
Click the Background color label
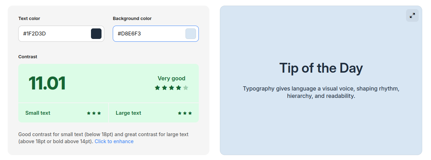tap(132, 18)
